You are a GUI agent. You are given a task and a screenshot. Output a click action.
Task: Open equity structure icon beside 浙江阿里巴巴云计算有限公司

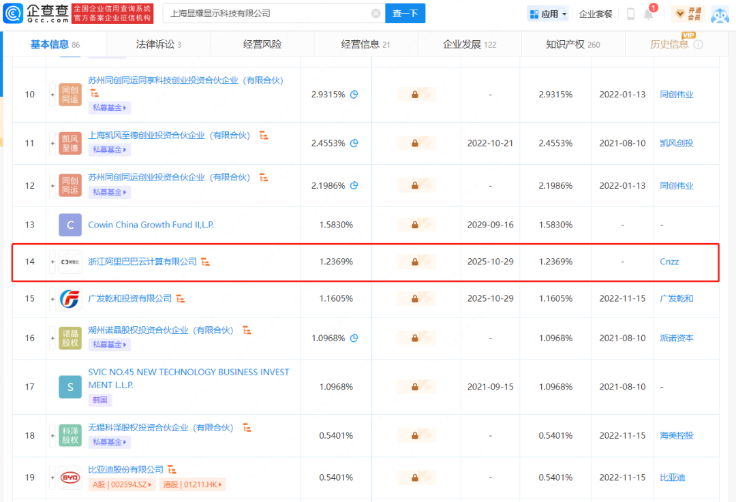click(206, 262)
